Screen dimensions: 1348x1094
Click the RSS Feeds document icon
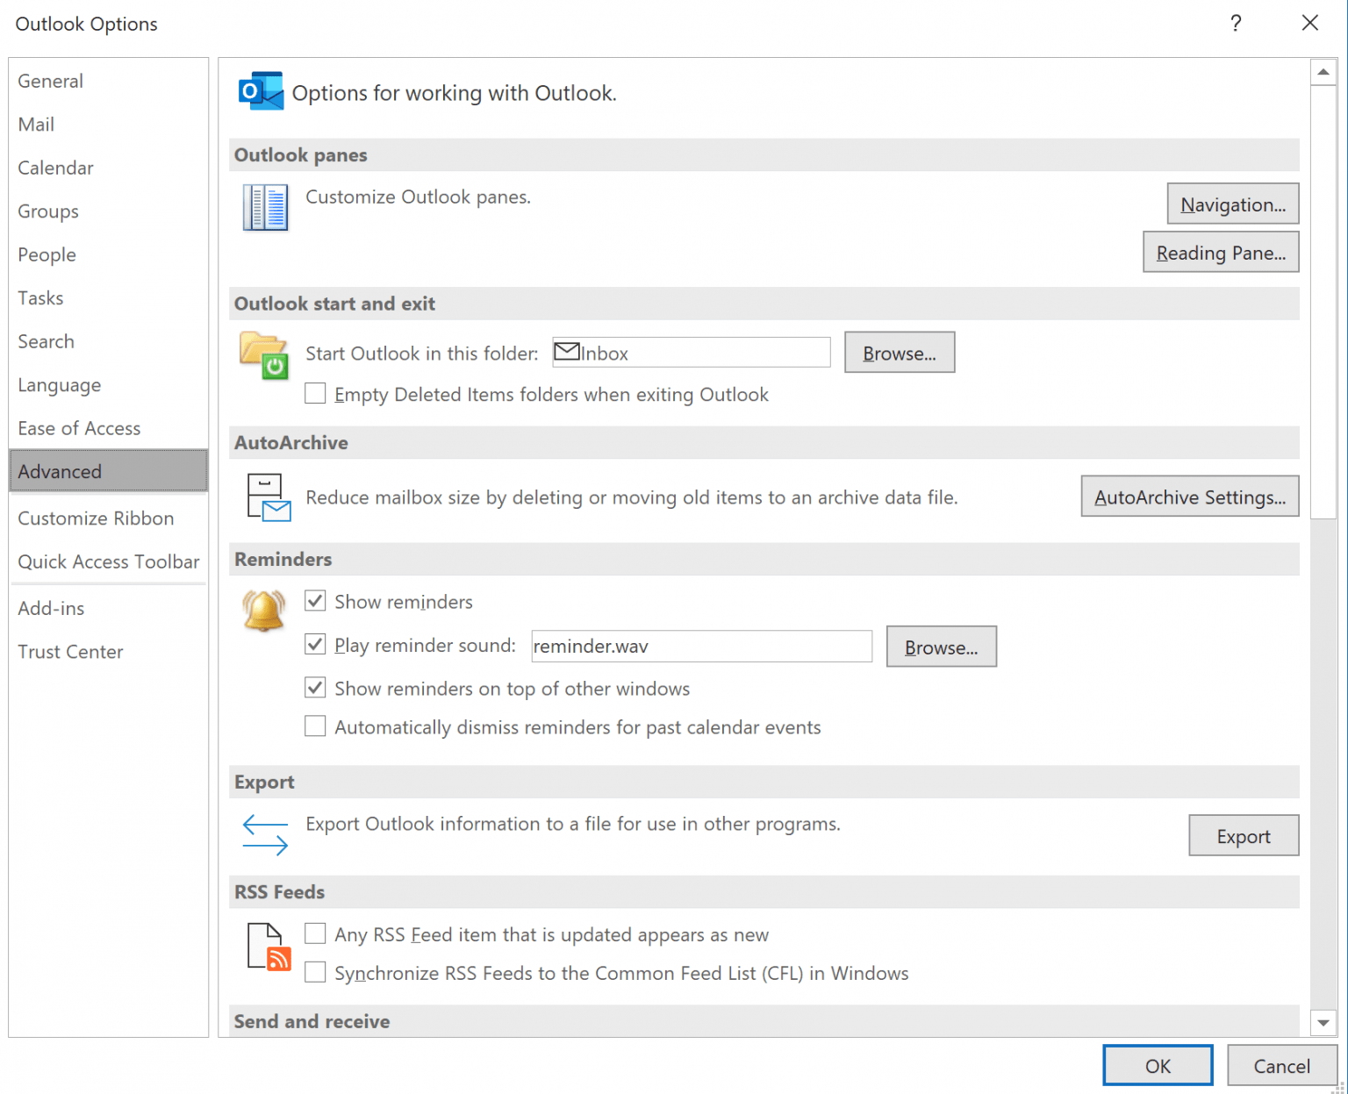click(x=269, y=947)
